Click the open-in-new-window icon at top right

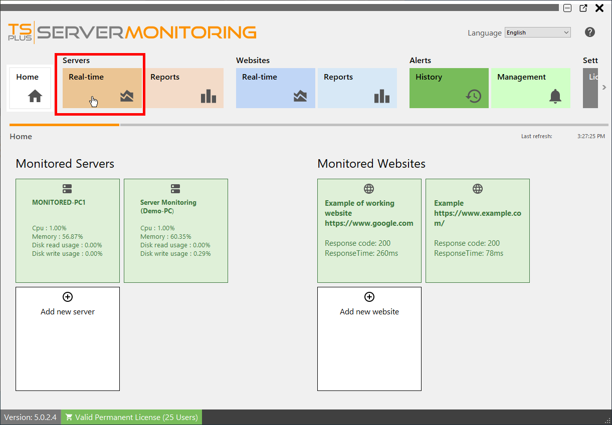click(x=582, y=8)
